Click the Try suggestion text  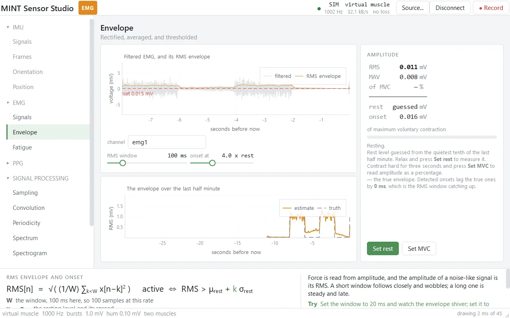398,304
